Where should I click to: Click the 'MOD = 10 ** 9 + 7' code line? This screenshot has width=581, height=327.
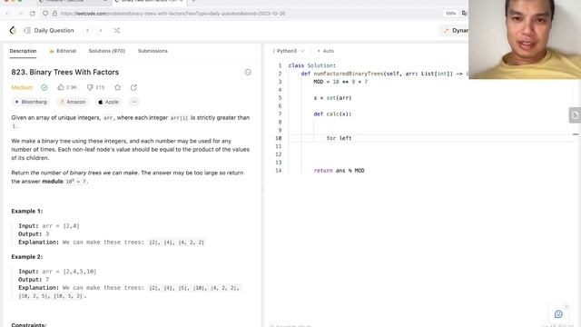340,82
